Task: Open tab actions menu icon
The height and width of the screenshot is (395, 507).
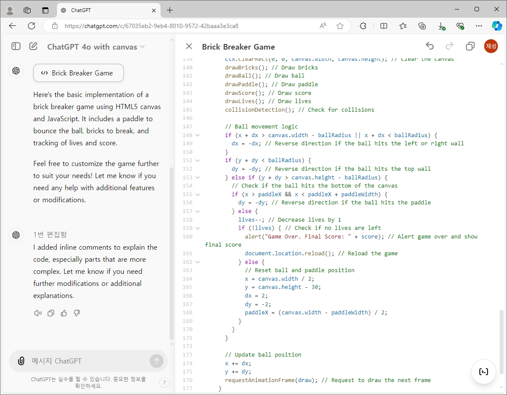Action: [x=45, y=10]
